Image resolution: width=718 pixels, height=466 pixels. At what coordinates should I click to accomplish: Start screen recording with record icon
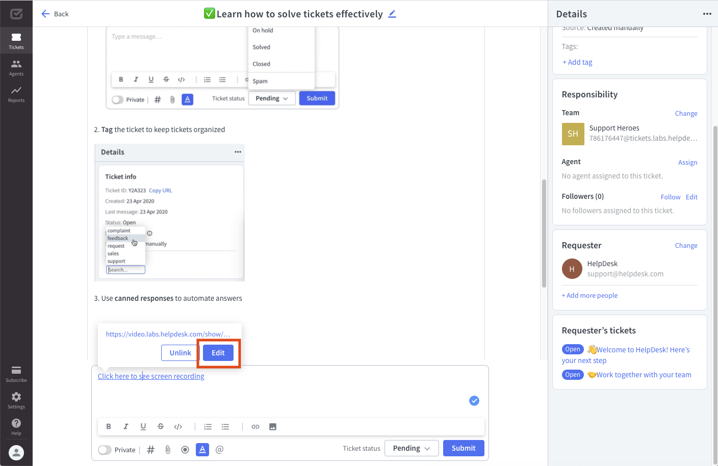[x=185, y=450]
